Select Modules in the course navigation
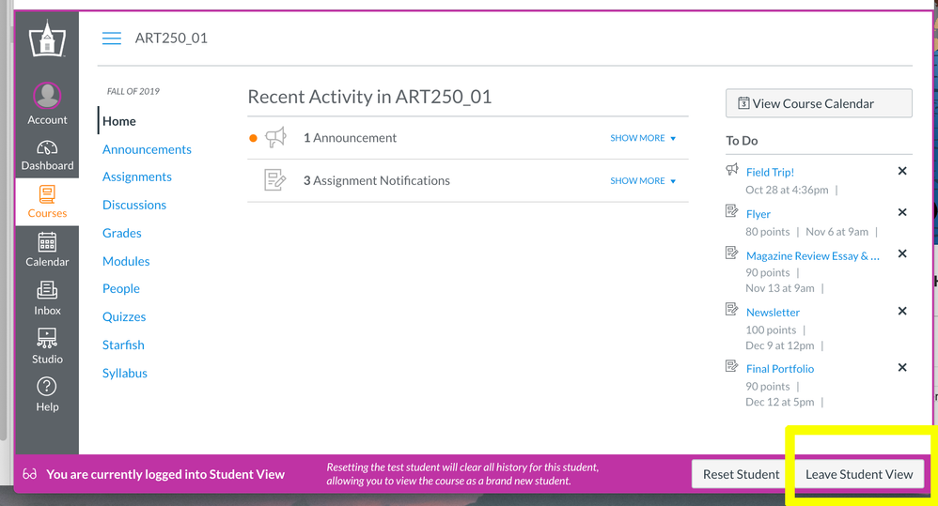The image size is (938, 506). (126, 261)
